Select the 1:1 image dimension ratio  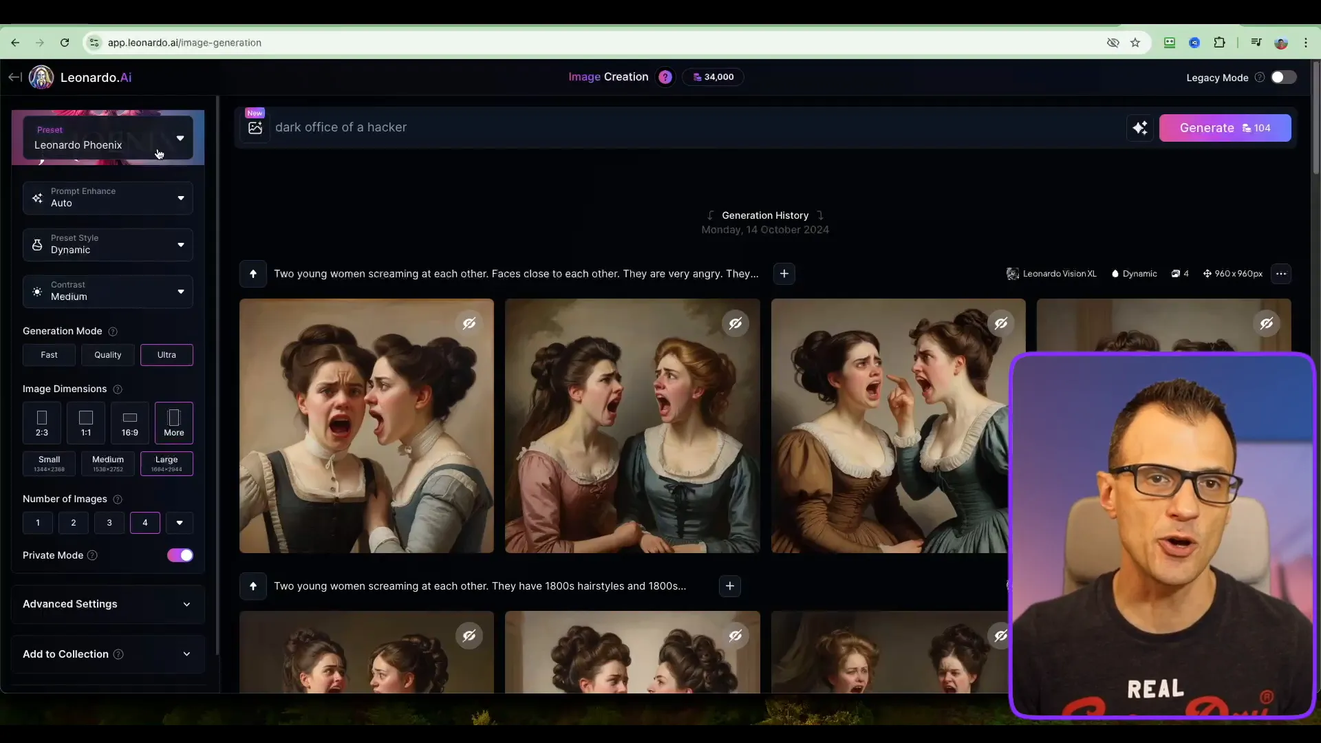(x=86, y=422)
